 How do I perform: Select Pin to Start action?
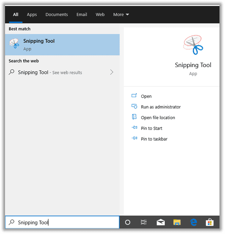[x=151, y=128]
